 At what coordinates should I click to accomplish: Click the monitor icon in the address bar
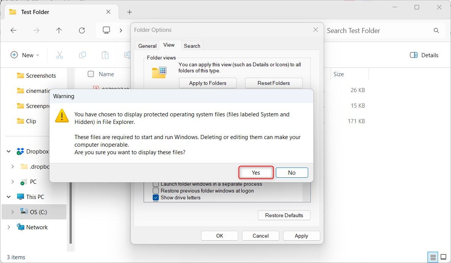(106, 30)
